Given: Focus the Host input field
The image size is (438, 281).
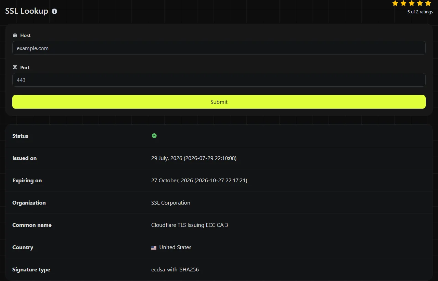Looking at the screenshot, I should [219, 48].
